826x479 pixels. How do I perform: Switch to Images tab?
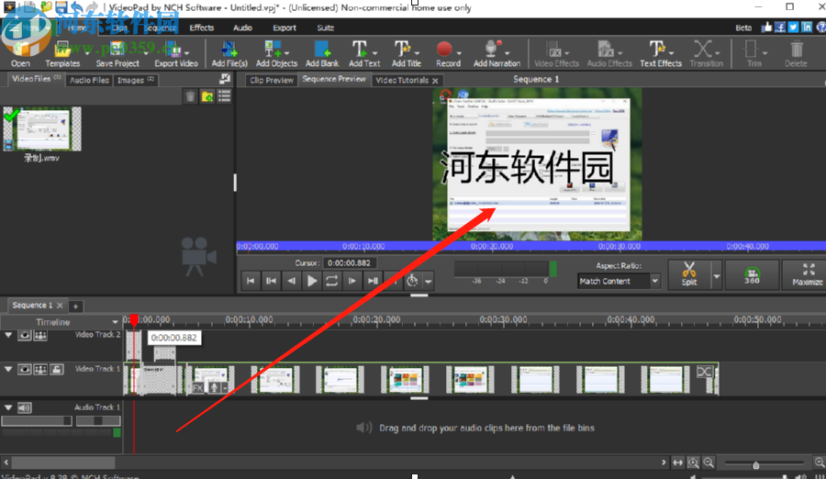coord(136,80)
